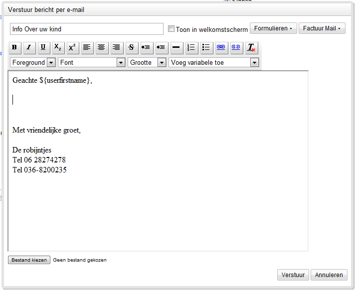
Task: Enable 'Toon in welkomstscherm' checkbox
Action: coord(172,29)
